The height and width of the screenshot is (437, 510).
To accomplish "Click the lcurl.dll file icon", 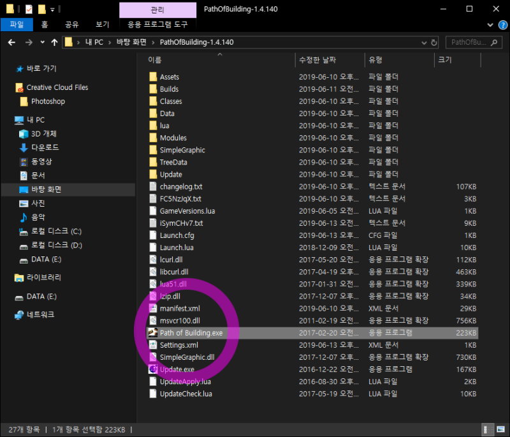I will [x=153, y=260].
